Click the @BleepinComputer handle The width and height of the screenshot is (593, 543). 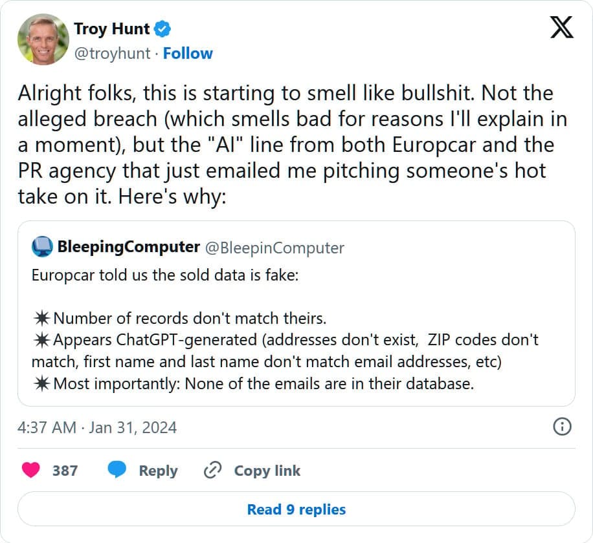coord(274,248)
